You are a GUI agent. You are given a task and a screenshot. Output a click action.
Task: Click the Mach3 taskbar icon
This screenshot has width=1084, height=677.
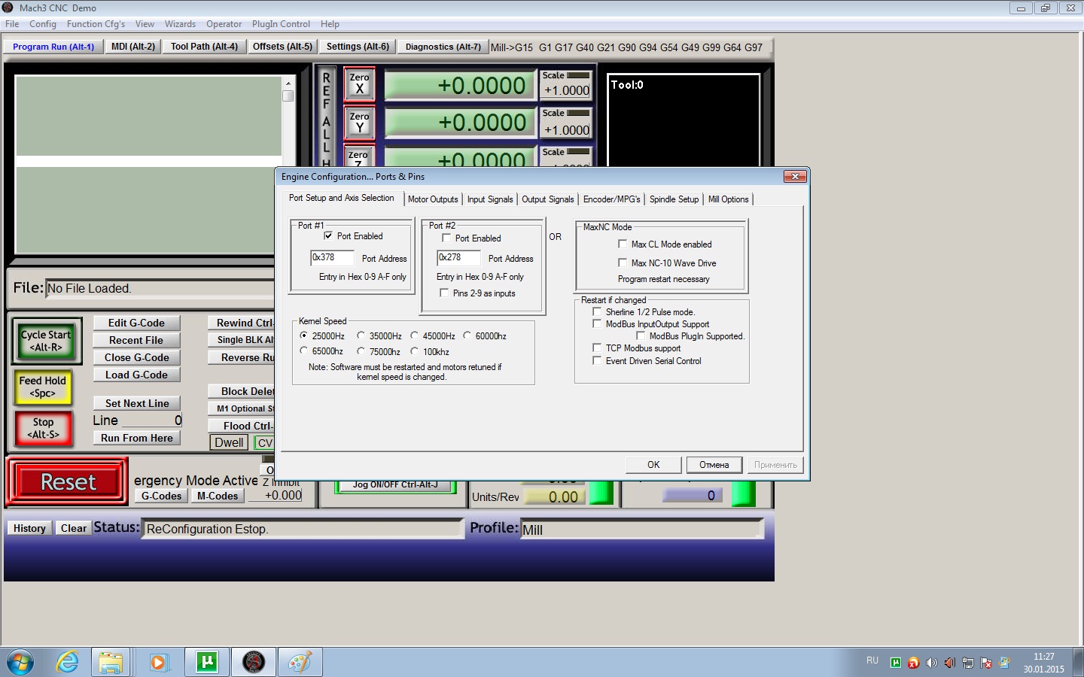[x=254, y=662]
